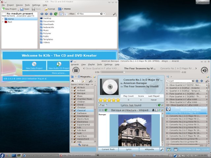Click the New Data Project button
211x158 pixels.
[x=34, y=66]
